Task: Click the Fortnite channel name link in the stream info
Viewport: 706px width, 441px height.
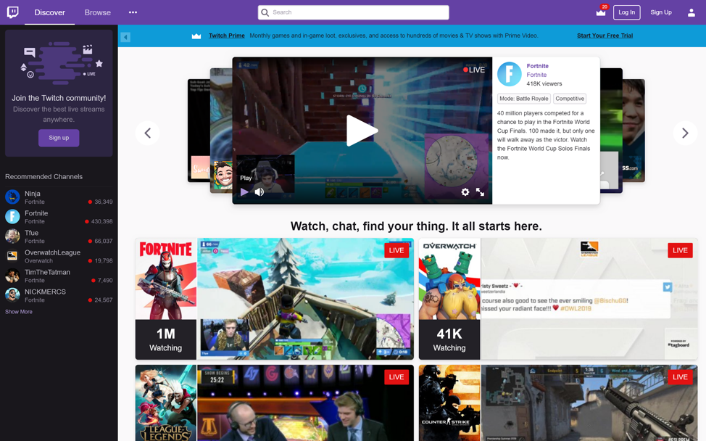Action: 538,66
